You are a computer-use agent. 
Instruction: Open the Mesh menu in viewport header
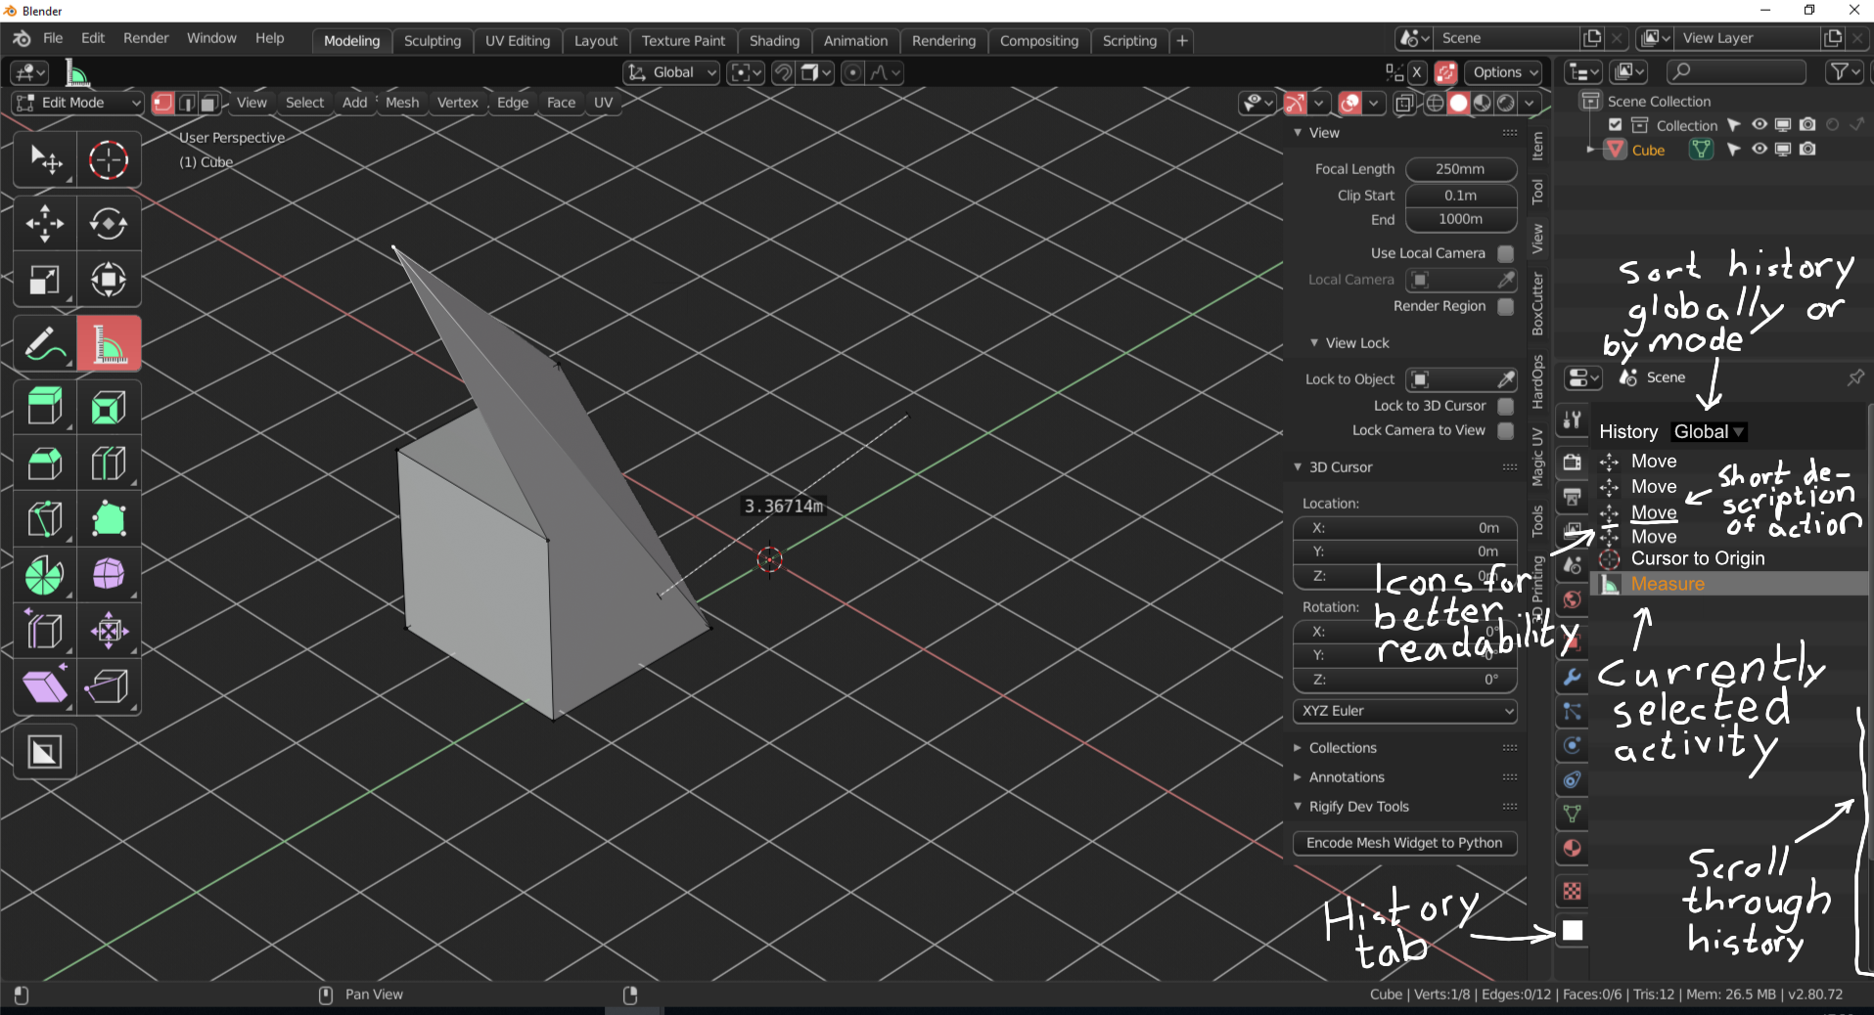[402, 103]
